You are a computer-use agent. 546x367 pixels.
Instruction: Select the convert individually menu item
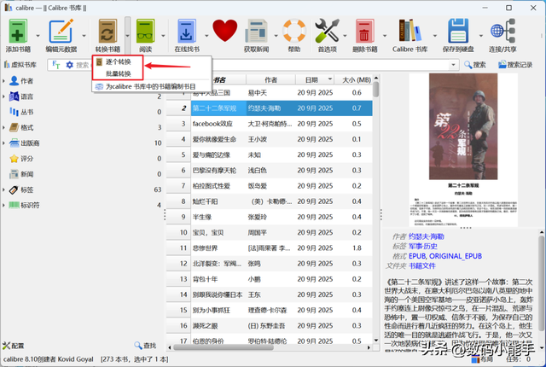(118, 62)
